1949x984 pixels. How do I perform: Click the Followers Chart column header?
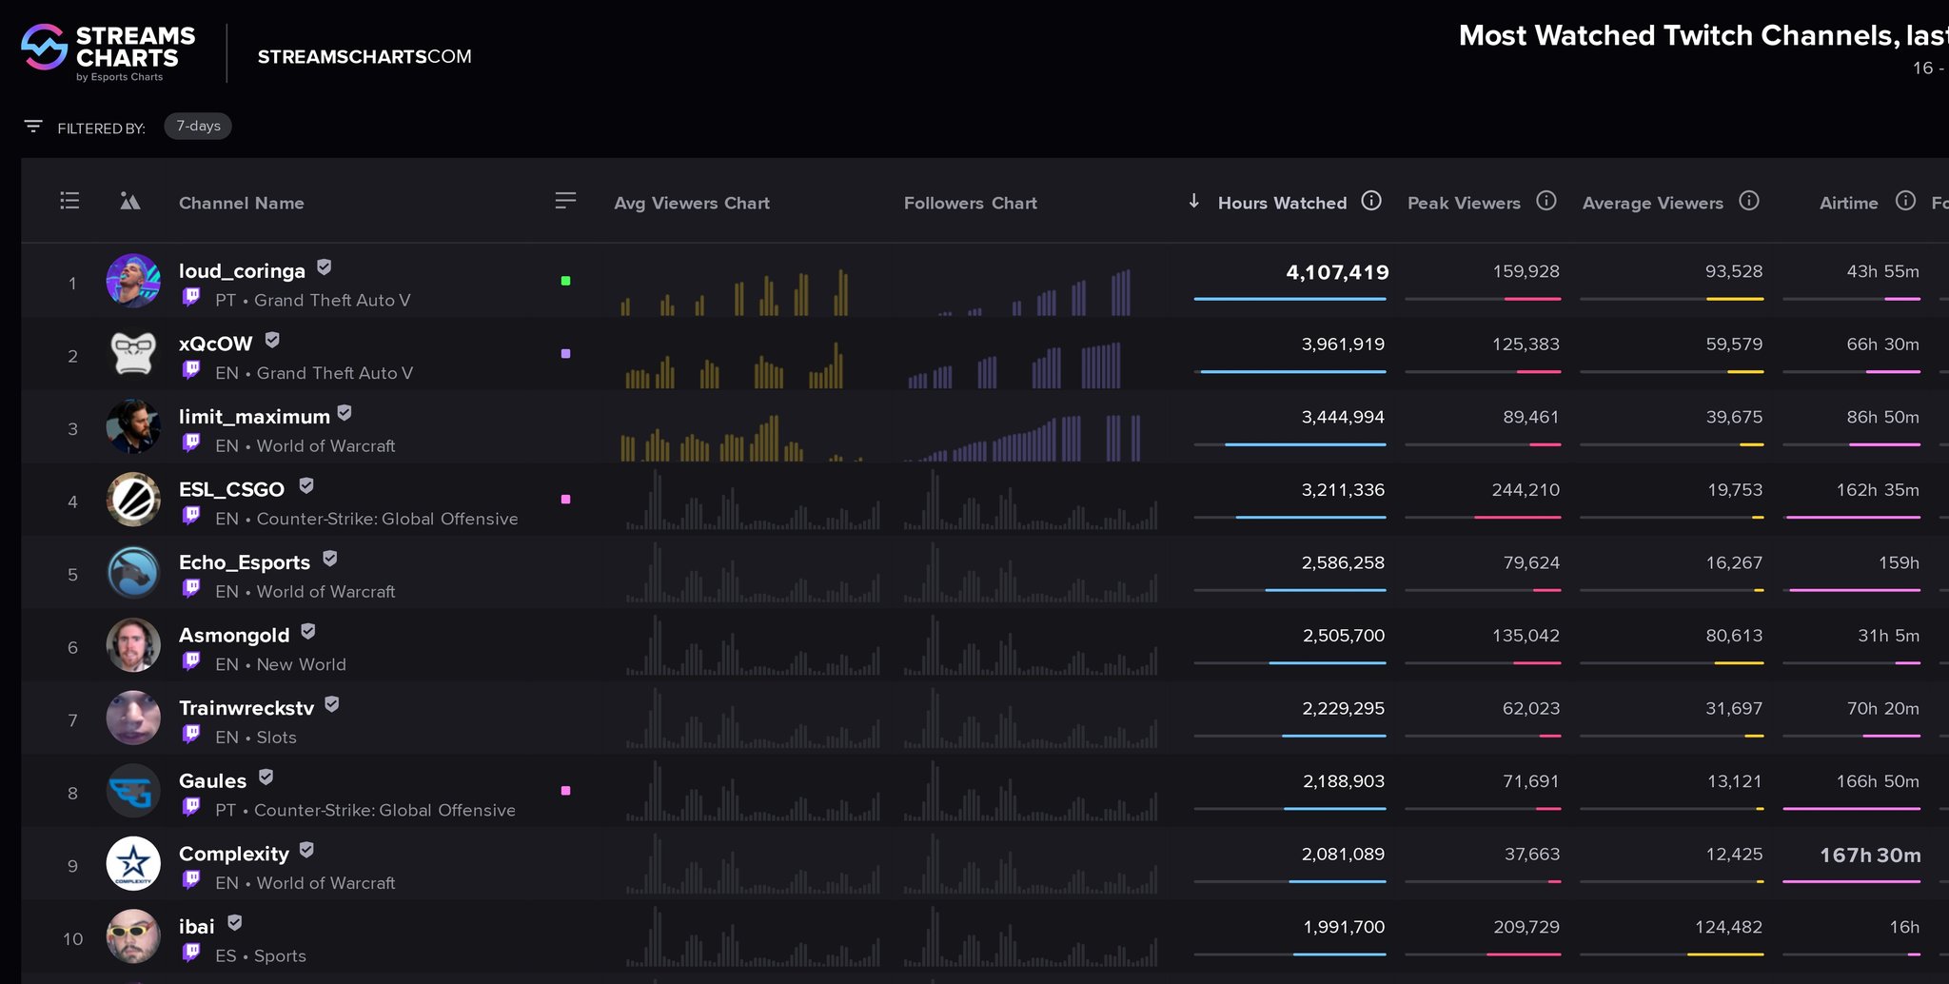pos(971,203)
